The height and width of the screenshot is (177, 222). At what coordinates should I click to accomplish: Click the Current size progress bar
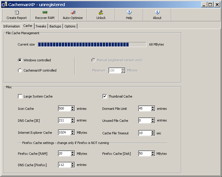92,44
